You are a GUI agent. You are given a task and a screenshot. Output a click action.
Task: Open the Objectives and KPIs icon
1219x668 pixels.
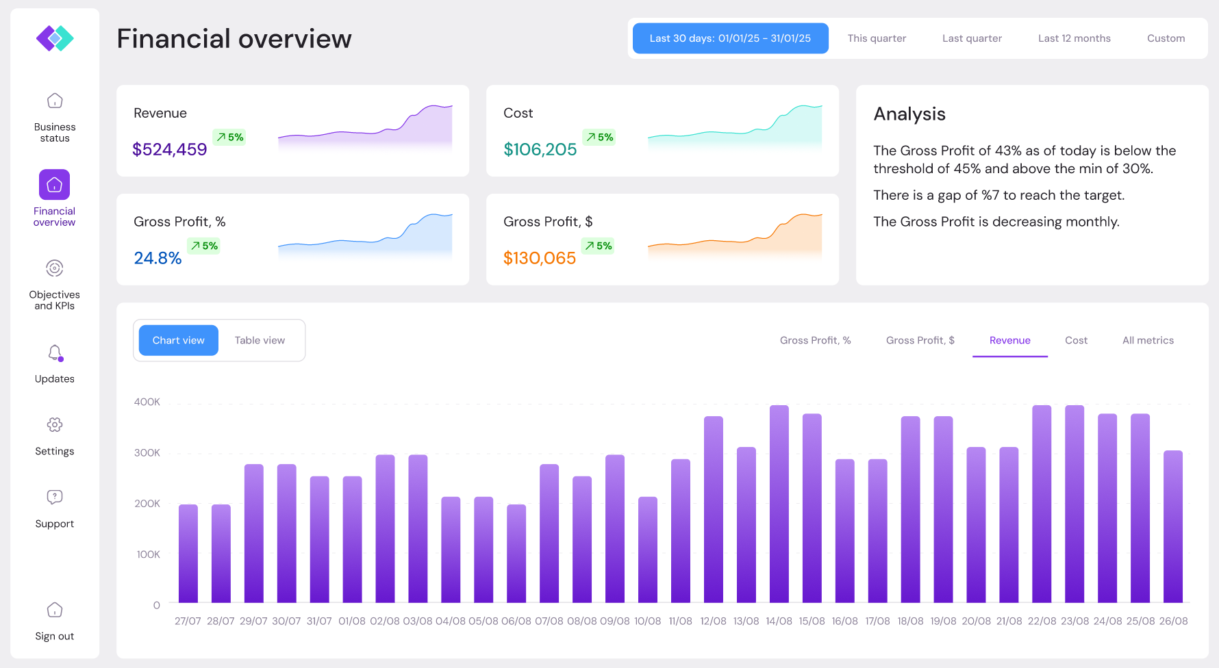(x=55, y=268)
